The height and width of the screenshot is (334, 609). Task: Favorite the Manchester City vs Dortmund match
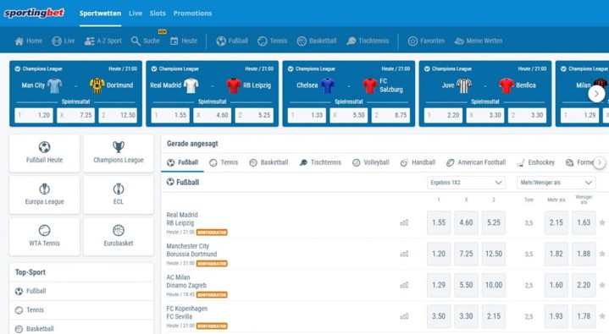602,254
